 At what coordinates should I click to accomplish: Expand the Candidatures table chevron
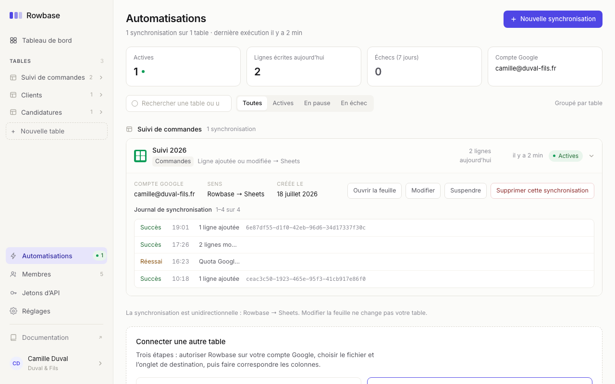(x=101, y=112)
